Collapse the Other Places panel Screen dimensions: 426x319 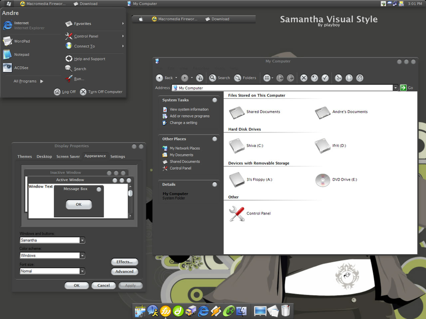(215, 139)
